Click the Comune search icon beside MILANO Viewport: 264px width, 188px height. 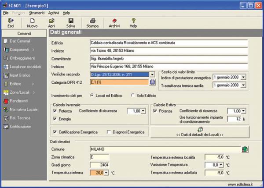click(x=244, y=149)
